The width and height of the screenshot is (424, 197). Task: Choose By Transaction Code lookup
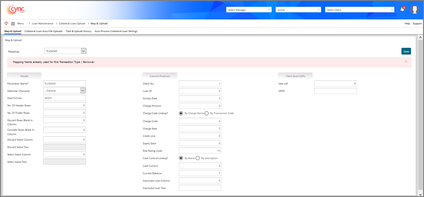(206, 113)
